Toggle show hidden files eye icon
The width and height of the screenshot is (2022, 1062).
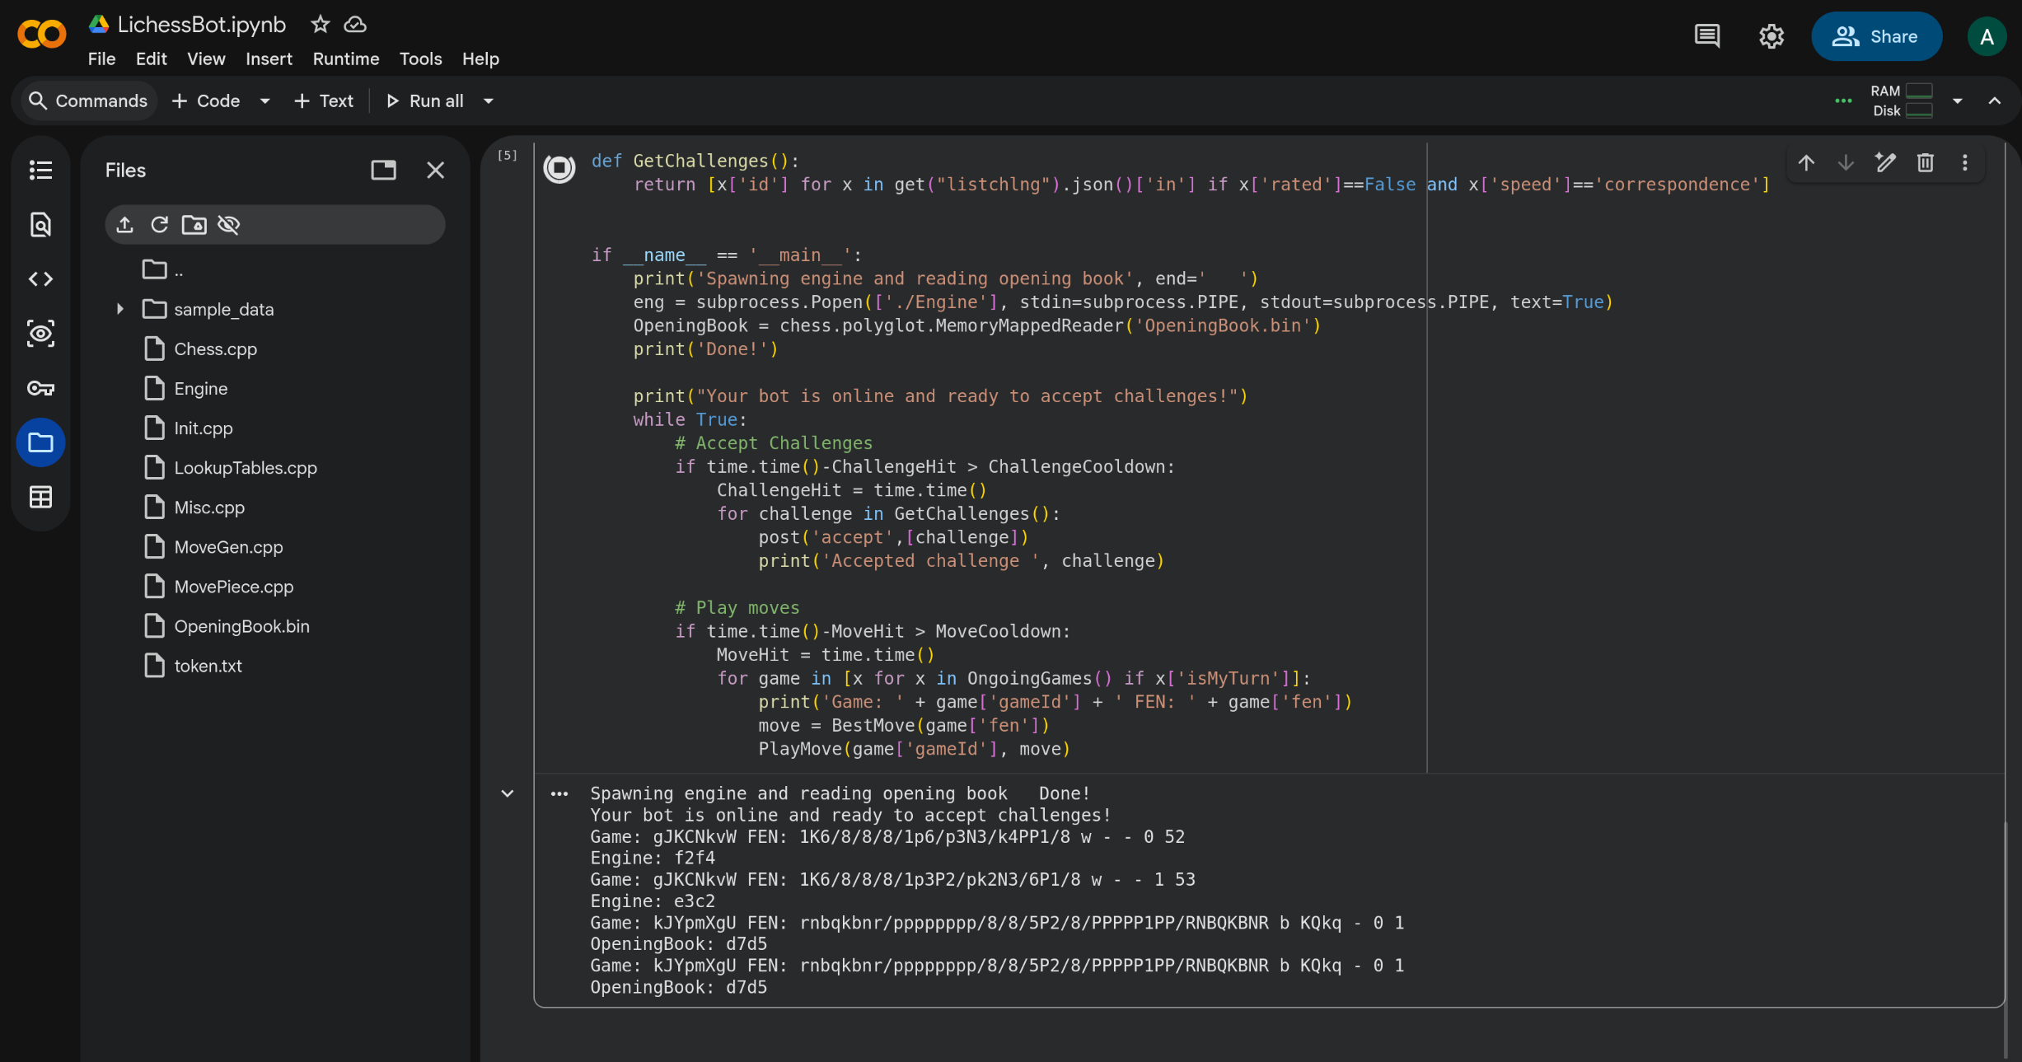(229, 225)
